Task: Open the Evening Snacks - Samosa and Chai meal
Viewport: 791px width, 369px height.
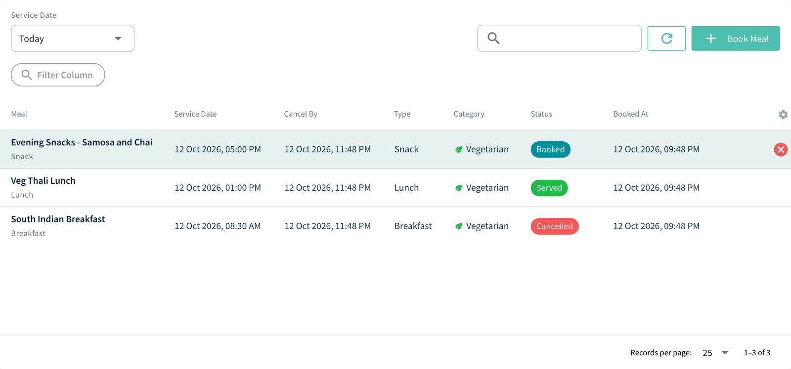Action: (x=82, y=142)
